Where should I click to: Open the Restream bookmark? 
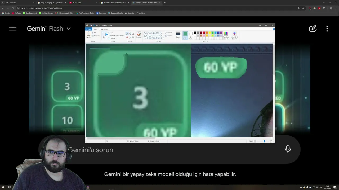click(x=101, y=13)
